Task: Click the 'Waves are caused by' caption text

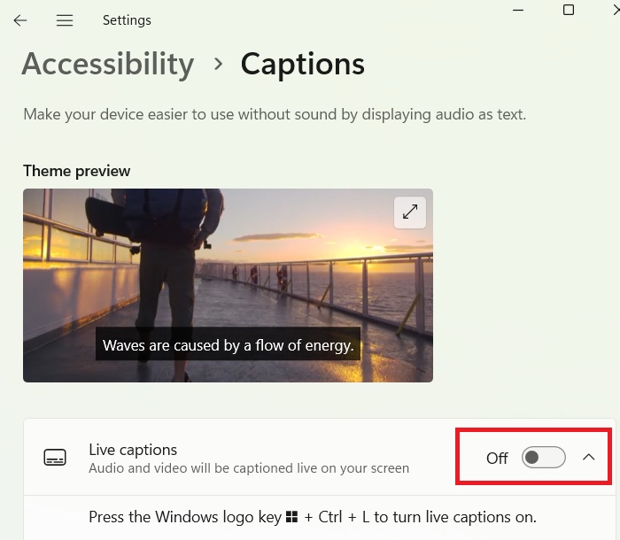Action: 229,345
